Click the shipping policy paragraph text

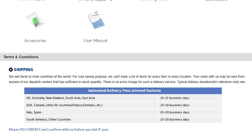pyautogui.click(x=127, y=79)
